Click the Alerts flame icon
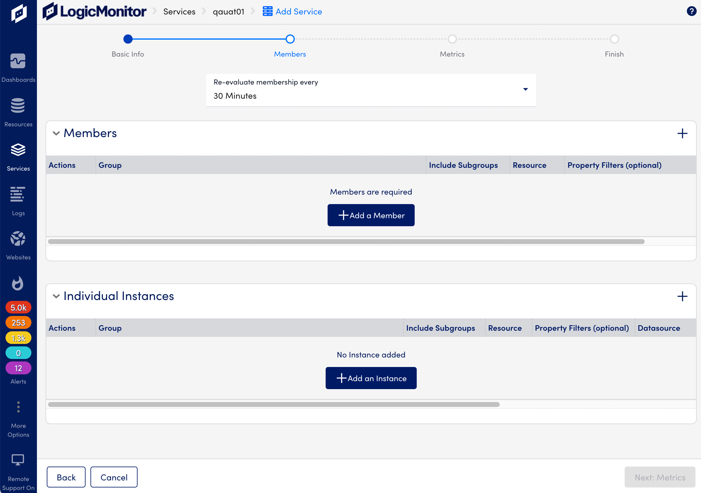This screenshot has height=493, width=701. [18, 283]
